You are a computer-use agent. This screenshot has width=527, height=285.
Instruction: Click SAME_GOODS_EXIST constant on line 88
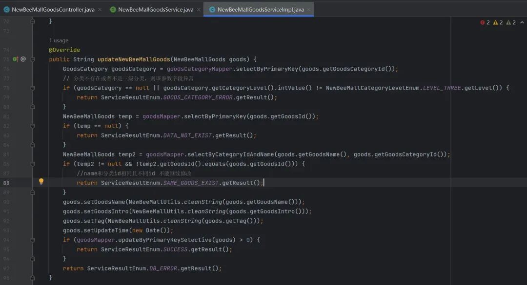191,183
